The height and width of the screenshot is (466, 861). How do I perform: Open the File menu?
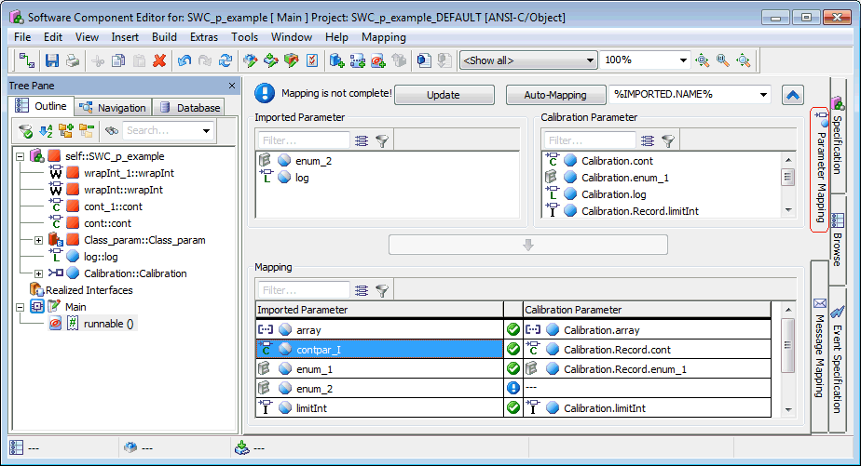[x=22, y=37]
